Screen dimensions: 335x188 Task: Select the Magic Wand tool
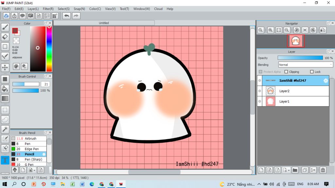coord(5,129)
